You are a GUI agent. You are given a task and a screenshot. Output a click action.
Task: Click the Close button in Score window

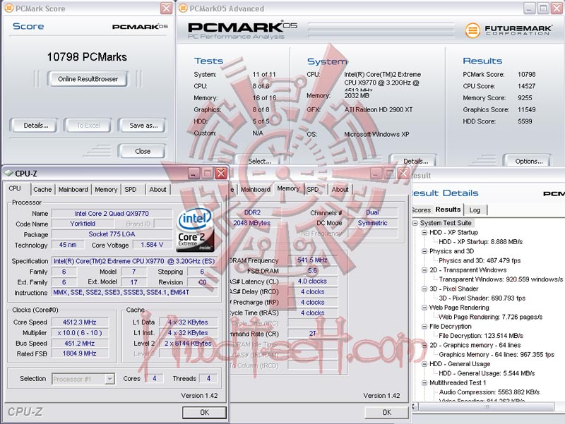coord(143,151)
